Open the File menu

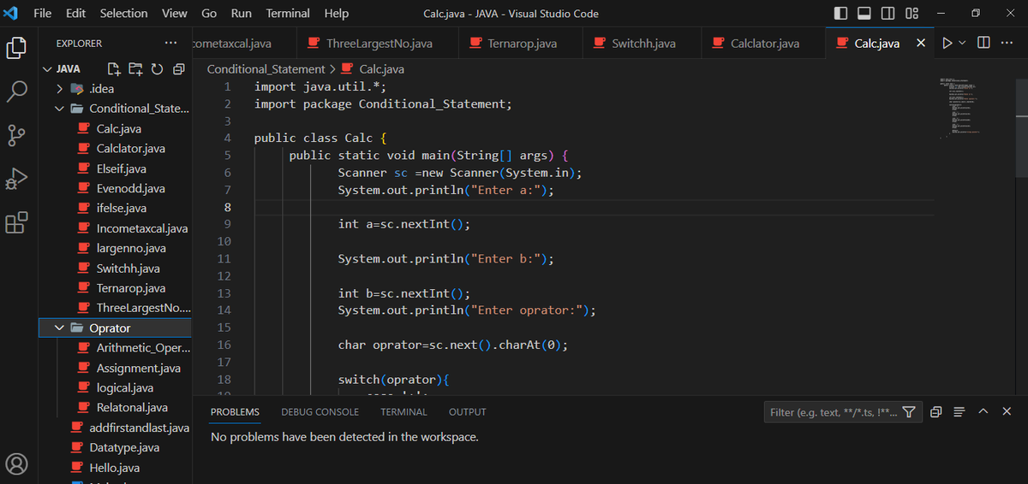[42, 14]
